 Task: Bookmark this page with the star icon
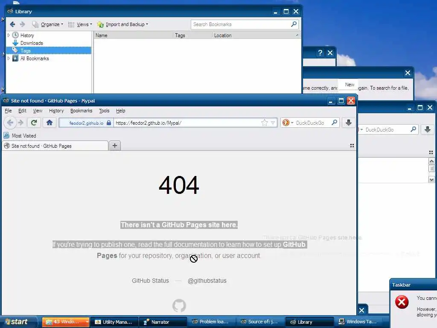point(265,123)
